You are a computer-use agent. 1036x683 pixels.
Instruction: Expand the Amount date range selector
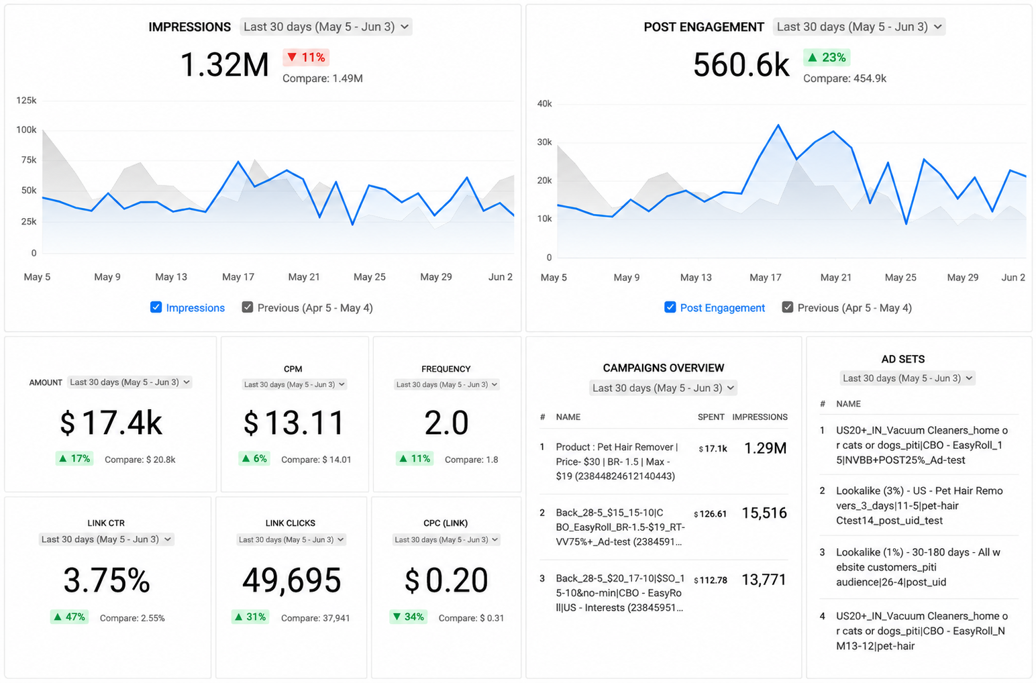[129, 382]
